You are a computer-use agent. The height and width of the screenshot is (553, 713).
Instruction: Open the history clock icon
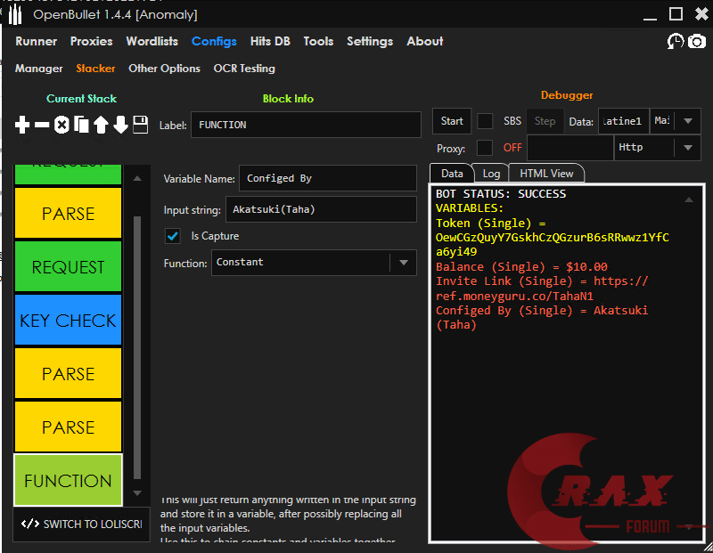tap(676, 41)
